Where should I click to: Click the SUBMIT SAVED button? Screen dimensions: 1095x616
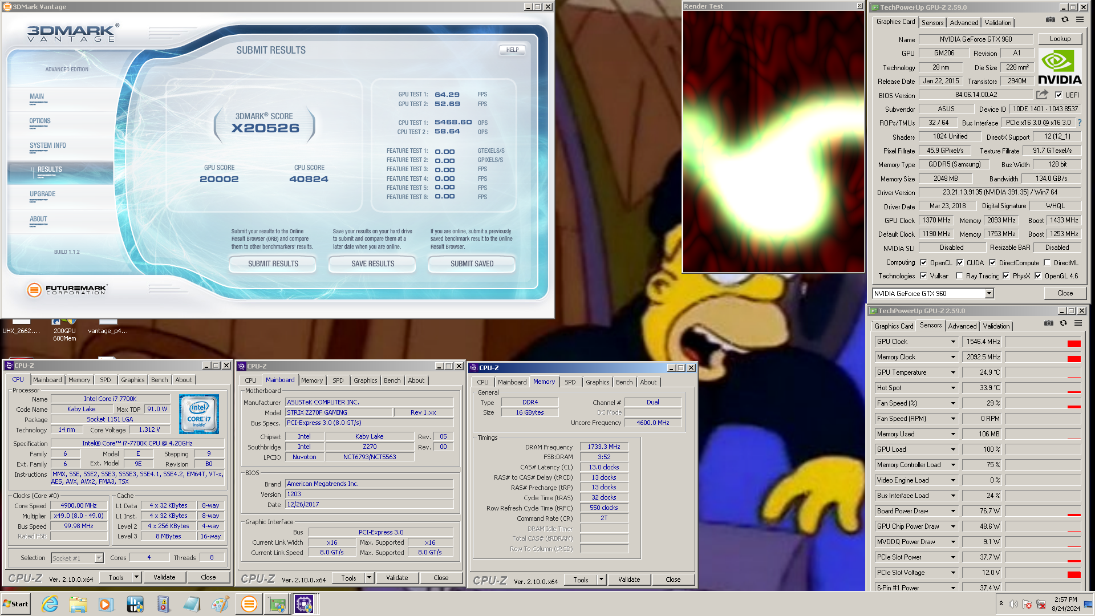472,264
